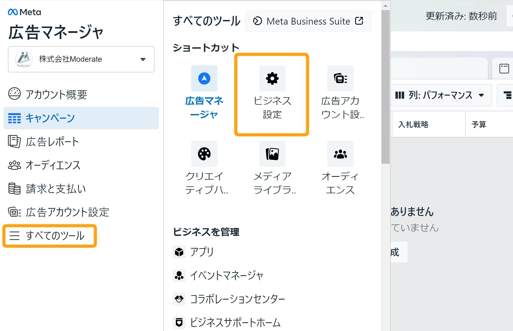The image size is (513, 331).
Task: Open Meta Business Suite button
Action: click(x=308, y=21)
